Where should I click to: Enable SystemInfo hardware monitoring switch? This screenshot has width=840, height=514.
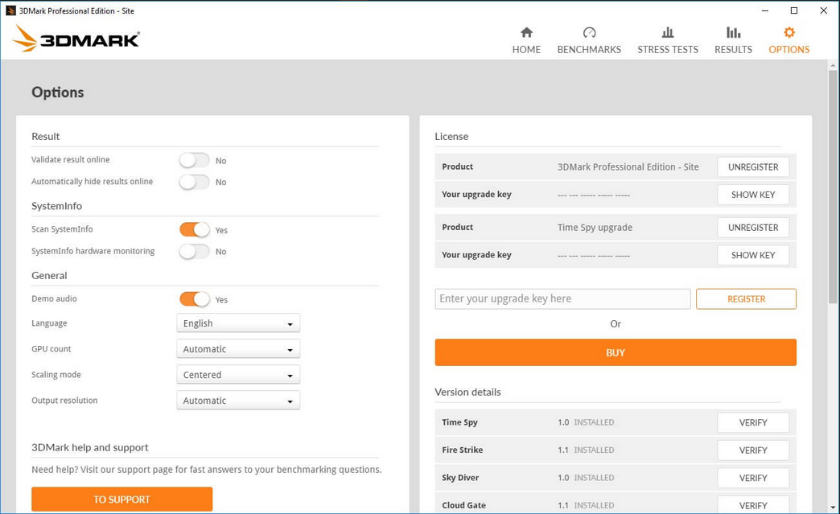pyautogui.click(x=195, y=251)
